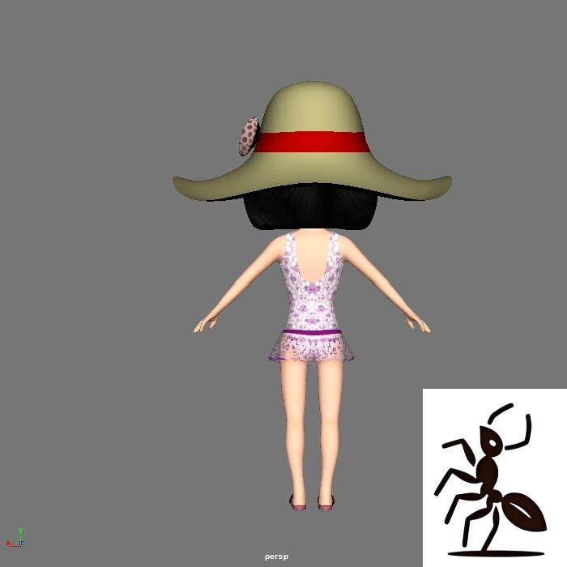Screen dimensions: 567x567
Task: Click the purple ruffled skirt
Action: (x=311, y=345)
